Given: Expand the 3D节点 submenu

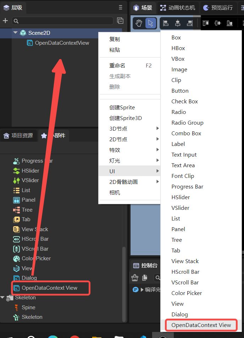Looking at the screenshot, I should pos(129,129).
